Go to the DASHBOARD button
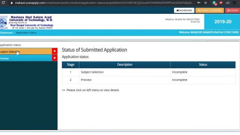The image size is (240, 135). [x=184, y=10]
